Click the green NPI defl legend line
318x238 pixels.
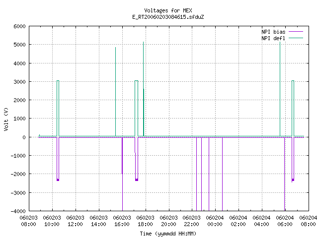[296, 38]
